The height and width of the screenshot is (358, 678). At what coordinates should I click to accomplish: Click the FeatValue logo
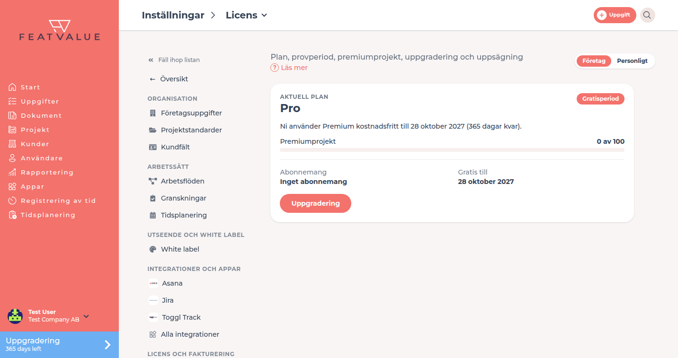[60, 30]
